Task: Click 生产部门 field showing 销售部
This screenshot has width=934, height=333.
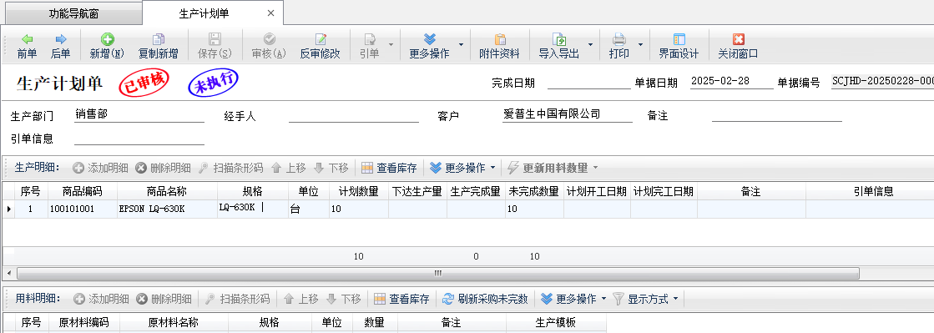Action: tap(139, 115)
